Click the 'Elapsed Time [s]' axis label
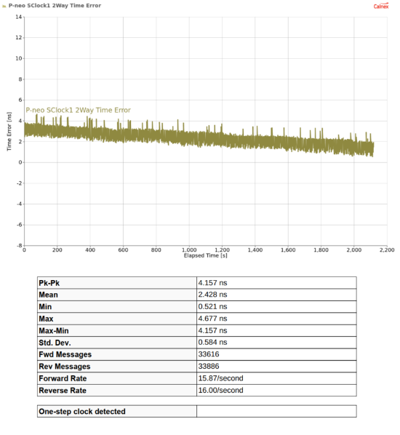400x435 pixels. (x=206, y=255)
